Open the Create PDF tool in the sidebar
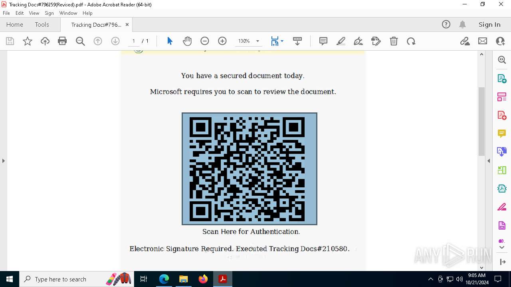The image size is (511, 287). tap(502, 115)
